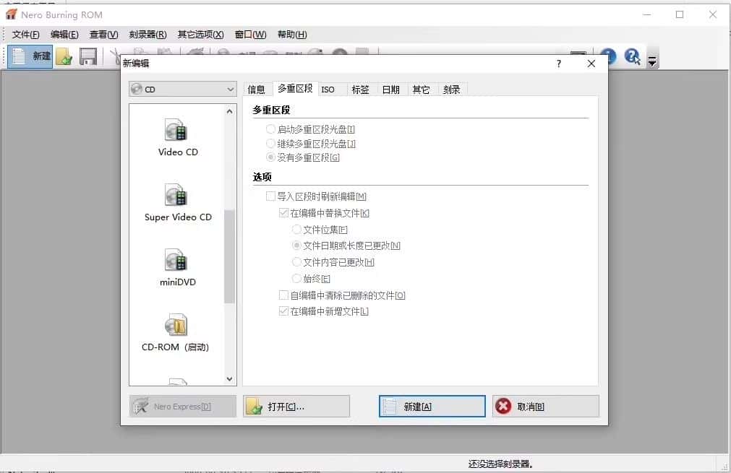Click the save (floppy disk) toolbar icon
731x473 pixels.
tap(88, 56)
